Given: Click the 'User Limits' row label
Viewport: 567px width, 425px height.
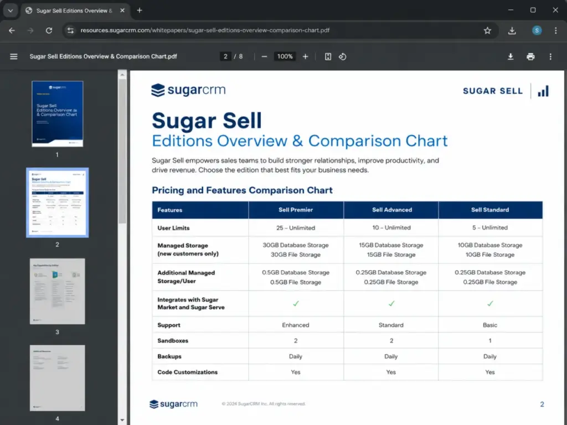Looking at the screenshot, I should [173, 228].
